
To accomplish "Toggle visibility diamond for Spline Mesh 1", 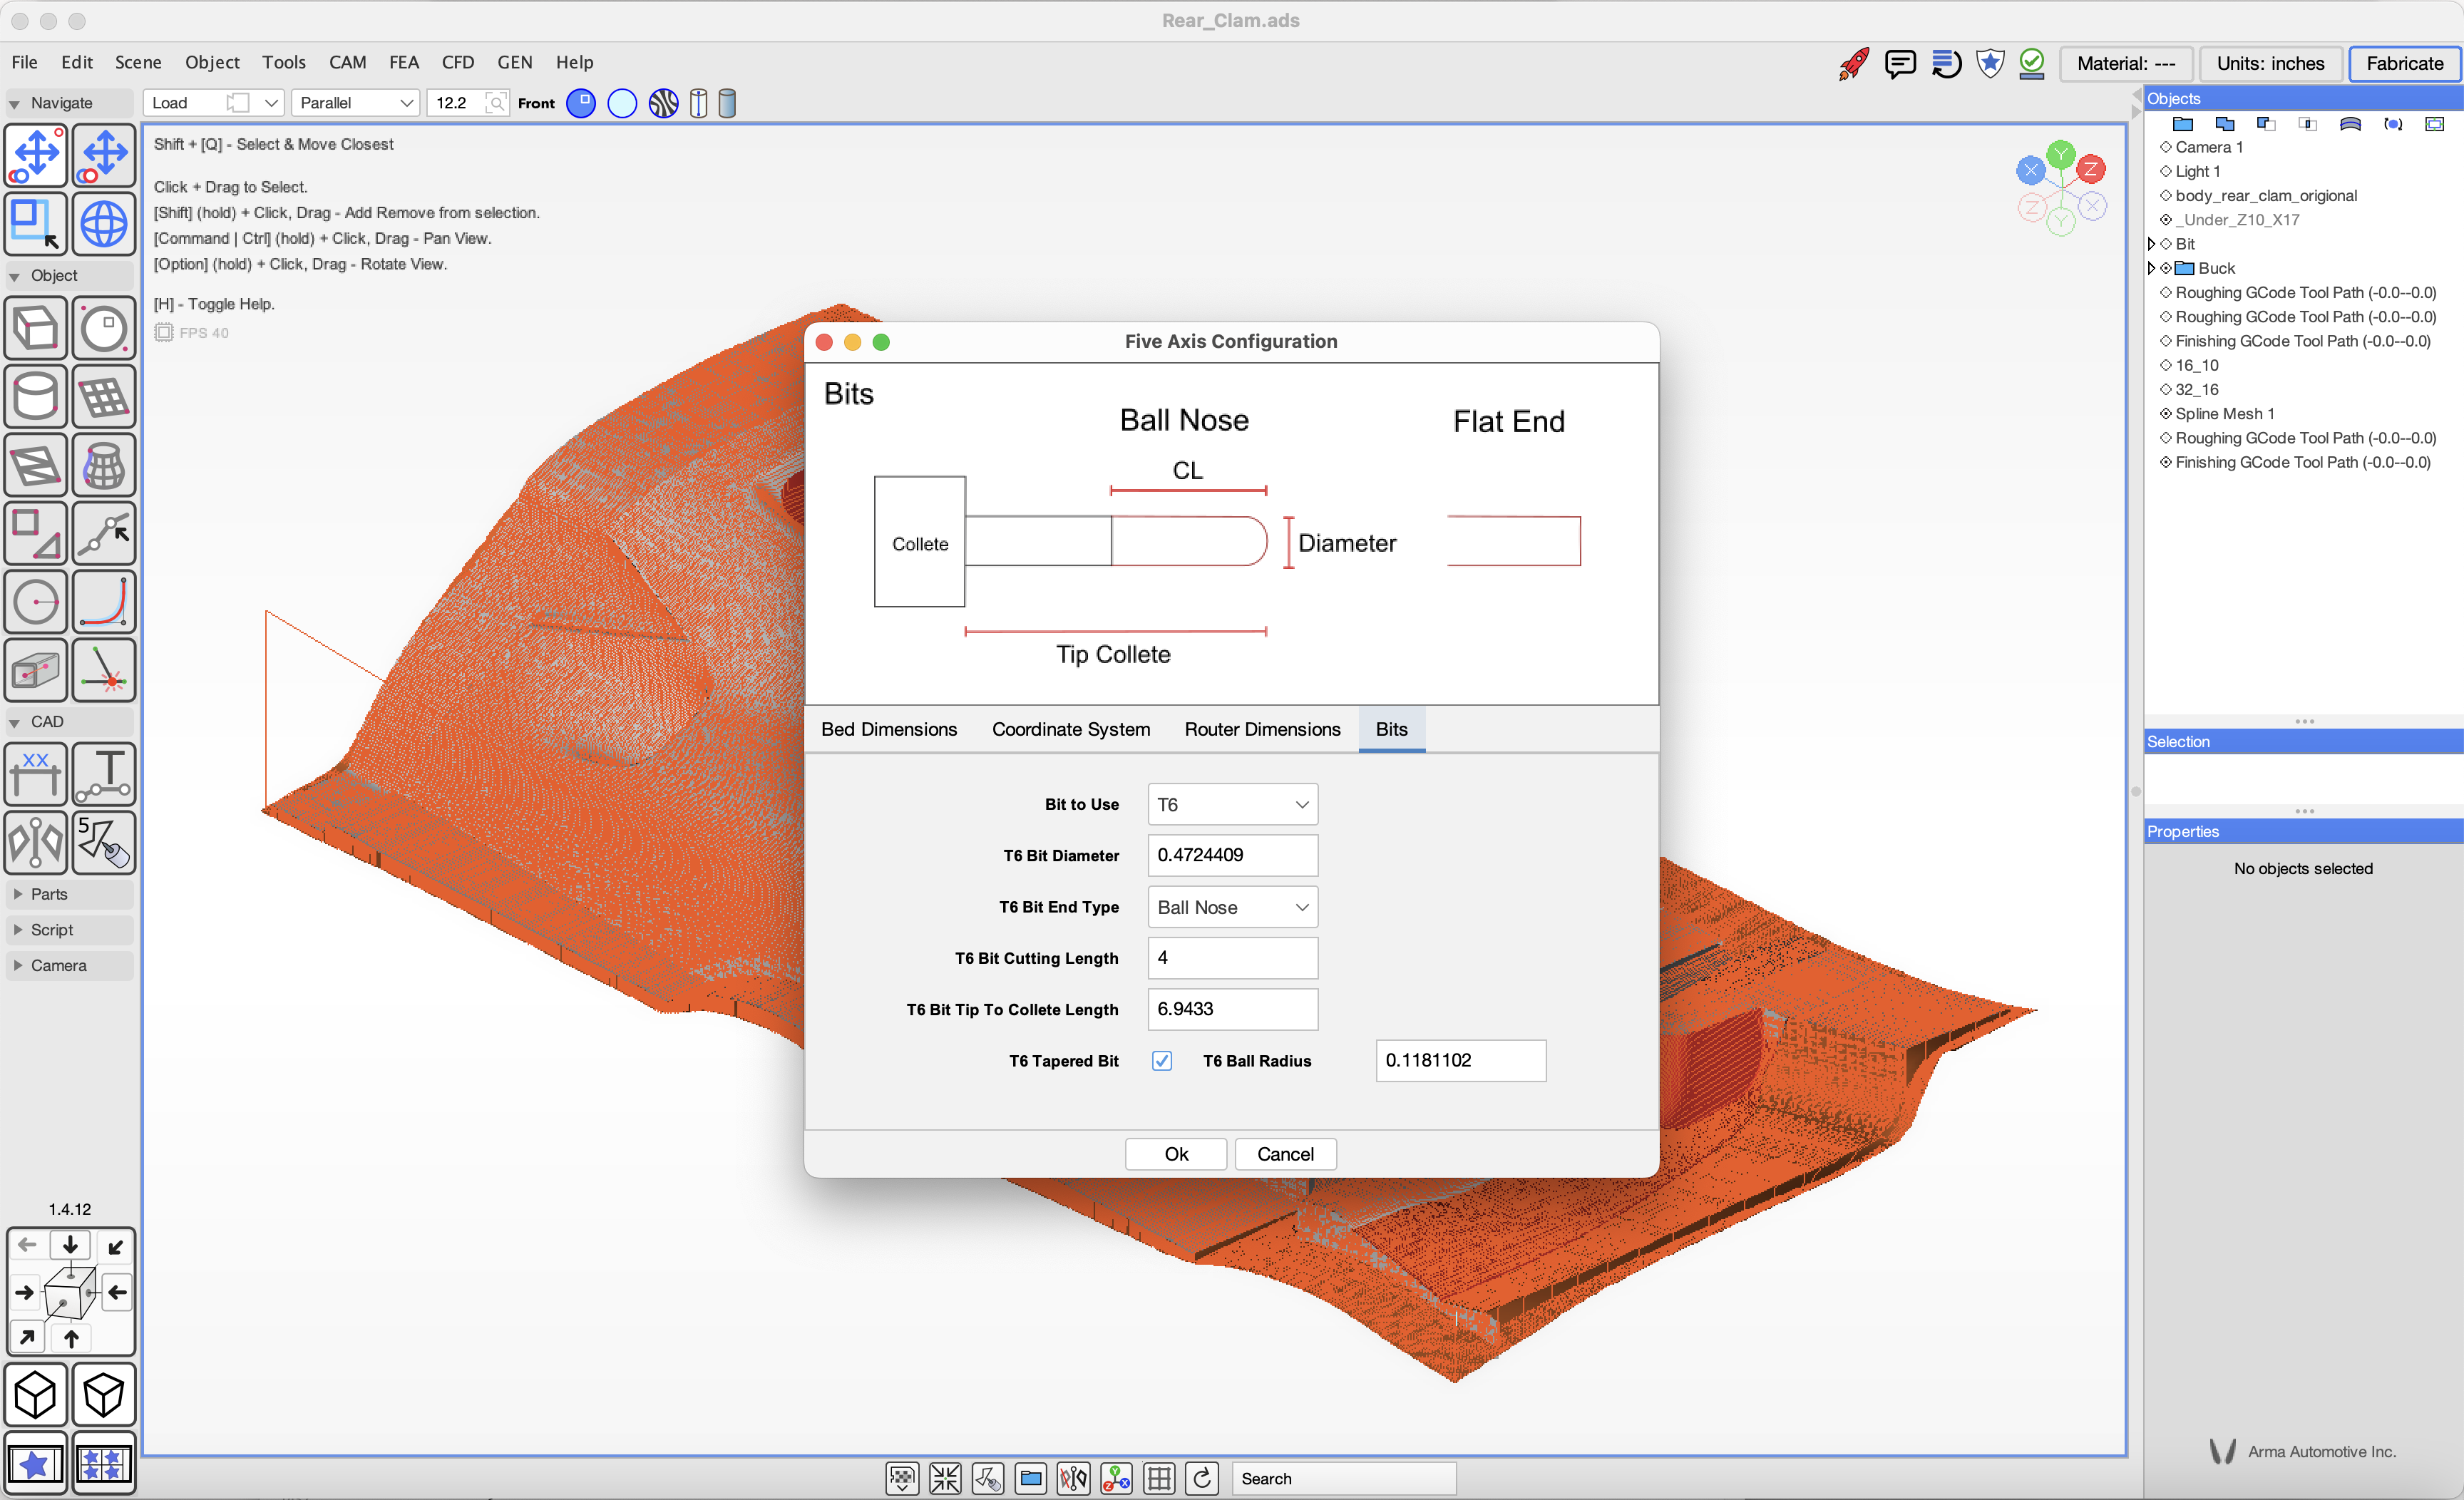I will point(2166,414).
